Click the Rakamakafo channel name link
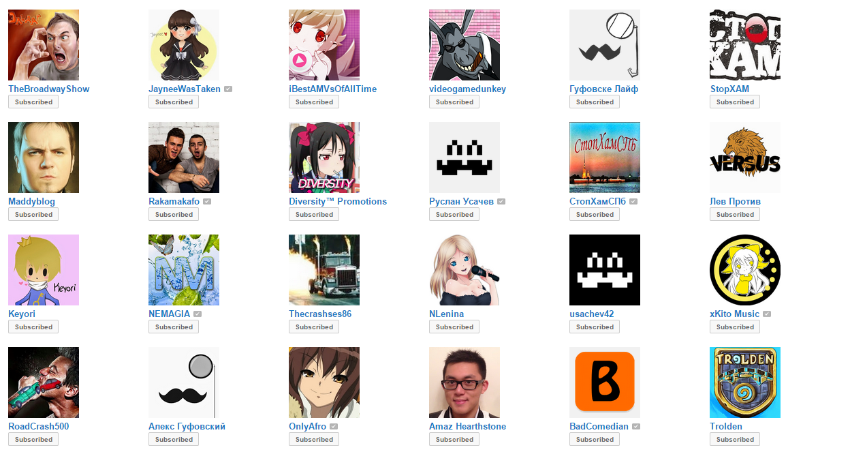The width and height of the screenshot is (850, 452). pyautogui.click(x=174, y=202)
